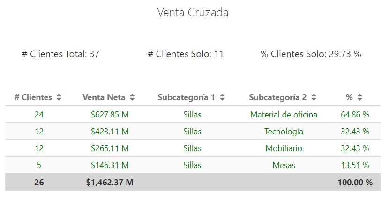This screenshot has height=198, width=389.
Task: Sort by percentage column arrow icon
Action: (360, 97)
